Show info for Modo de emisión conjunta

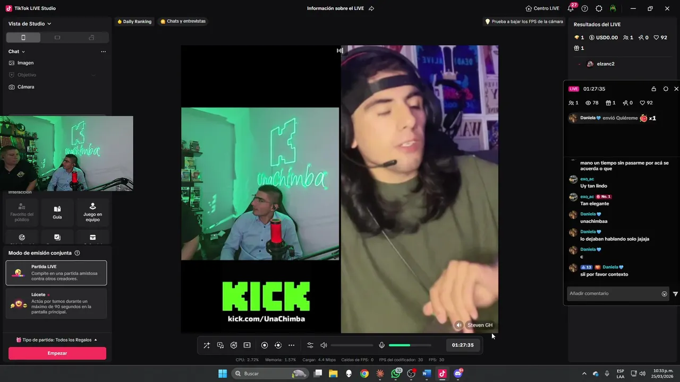[x=77, y=253]
